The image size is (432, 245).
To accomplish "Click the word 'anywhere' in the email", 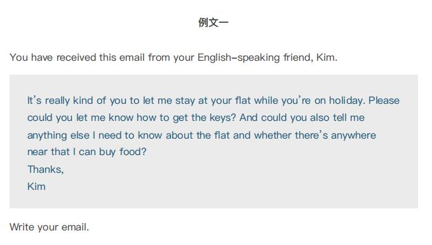I will point(353,135).
